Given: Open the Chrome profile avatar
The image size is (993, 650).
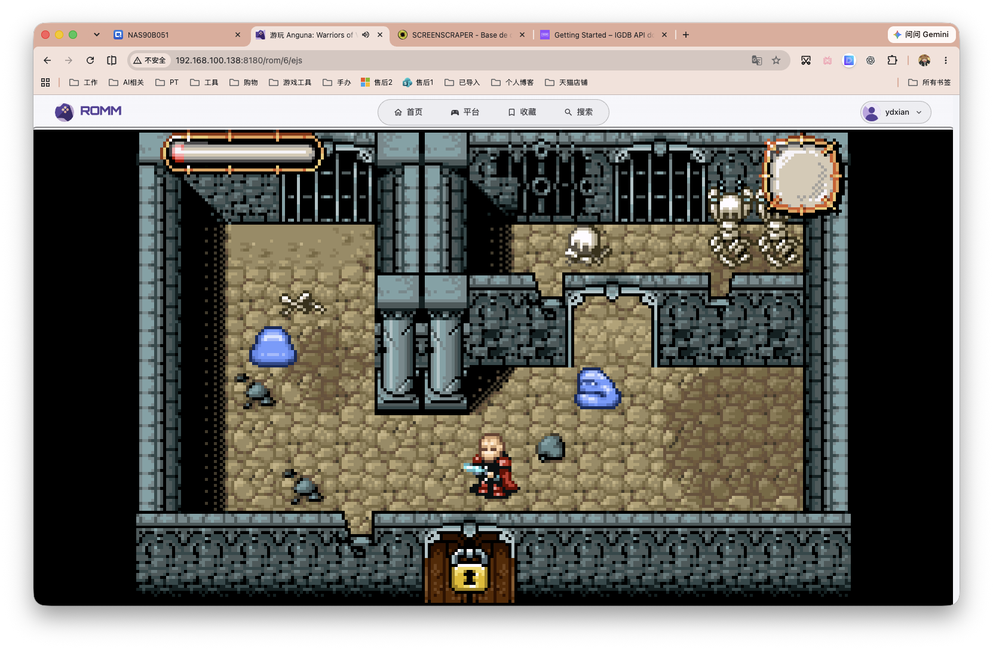Looking at the screenshot, I should tap(924, 60).
